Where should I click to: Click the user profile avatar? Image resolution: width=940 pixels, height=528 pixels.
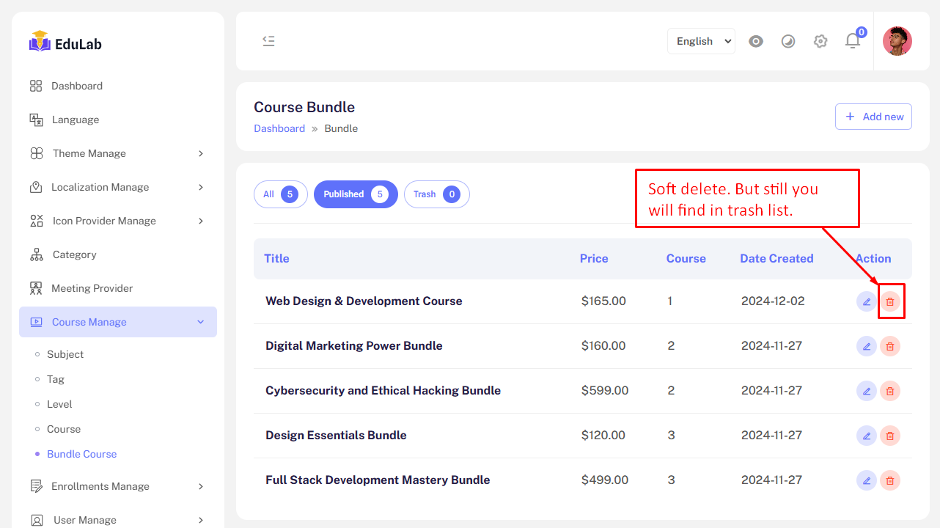(897, 41)
